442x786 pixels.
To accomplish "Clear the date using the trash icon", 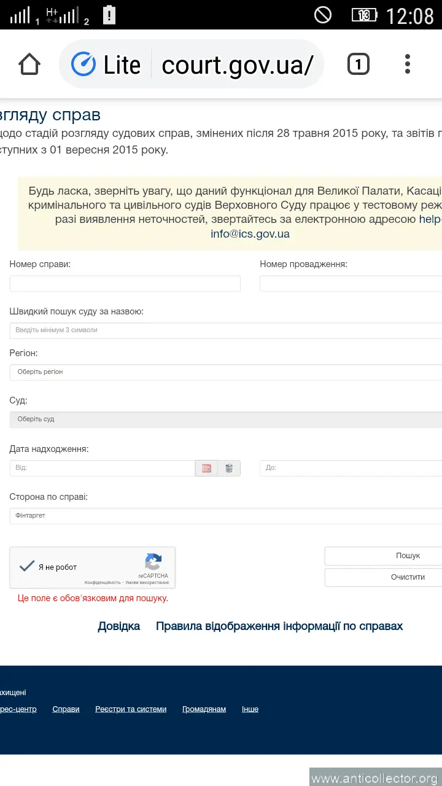I will [x=228, y=467].
